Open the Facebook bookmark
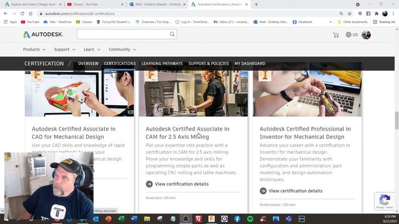Screen dimensions: 399x224 pos(302,22)
